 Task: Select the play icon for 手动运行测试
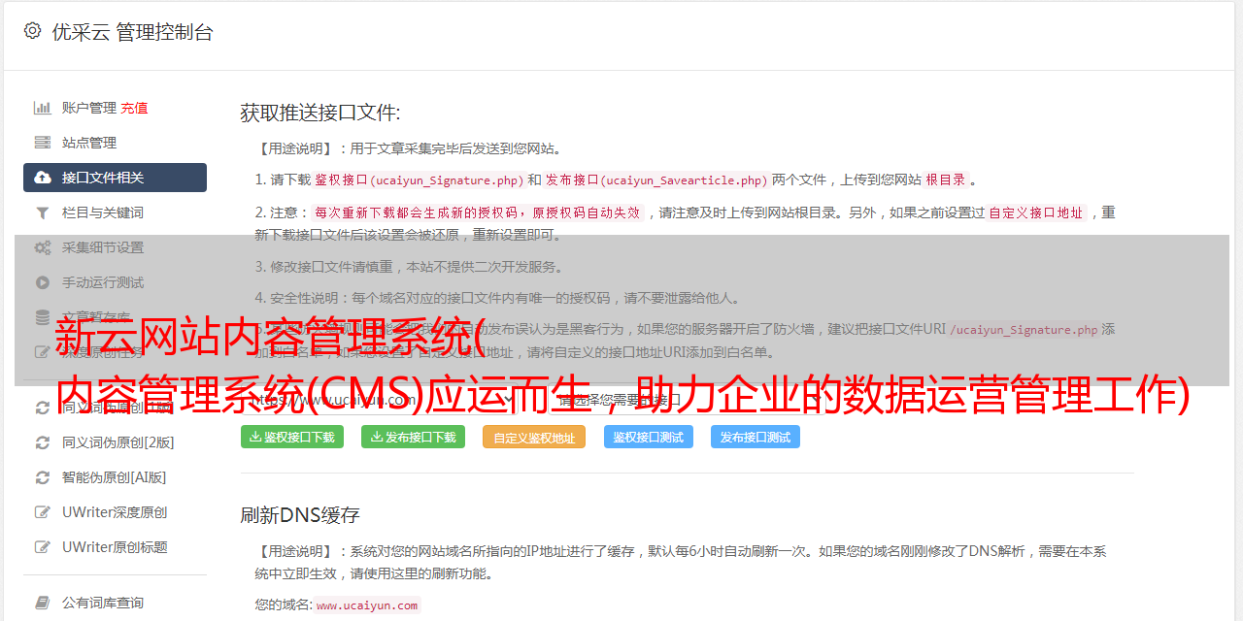tap(43, 282)
